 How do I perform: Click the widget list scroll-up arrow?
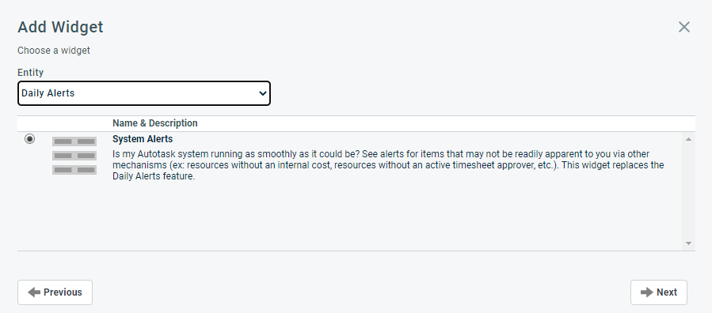(x=688, y=139)
